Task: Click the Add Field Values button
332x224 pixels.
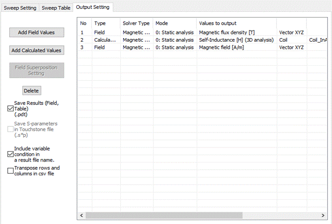Action: tap(36, 32)
